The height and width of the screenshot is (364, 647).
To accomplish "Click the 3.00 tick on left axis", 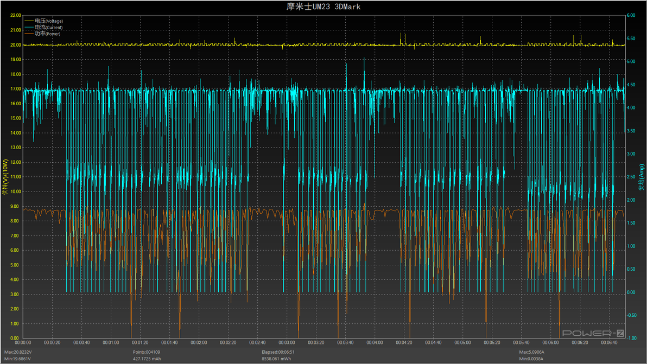I will (x=15, y=295).
